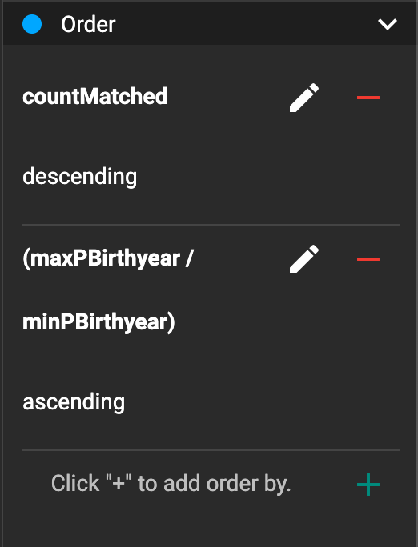The width and height of the screenshot is (418, 547).
Task: Select the minPBirthyear) expression line
Action: (x=98, y=322)
